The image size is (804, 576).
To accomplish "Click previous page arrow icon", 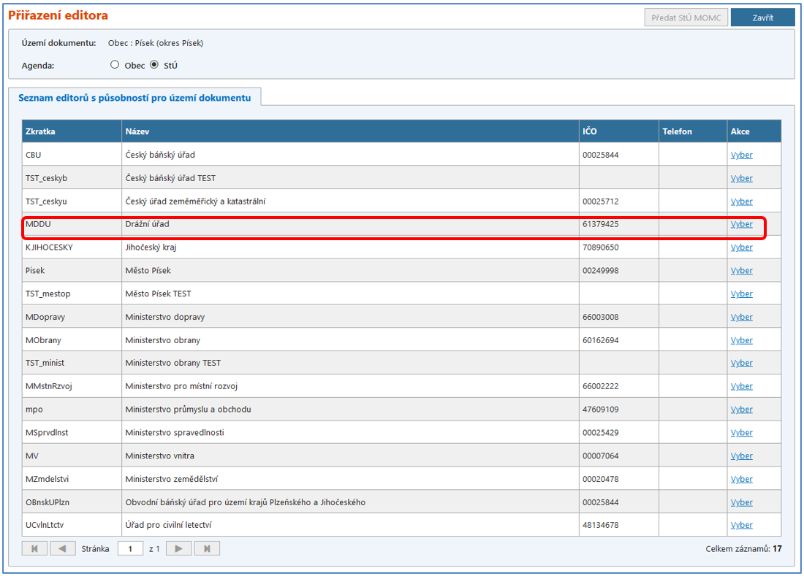I will [x=62, y=548].
